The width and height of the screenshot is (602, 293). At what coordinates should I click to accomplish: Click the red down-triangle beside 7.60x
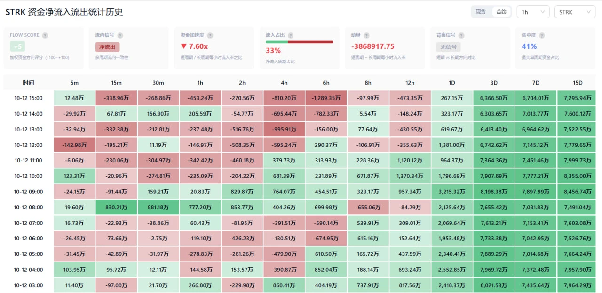(x=183, y=46)
